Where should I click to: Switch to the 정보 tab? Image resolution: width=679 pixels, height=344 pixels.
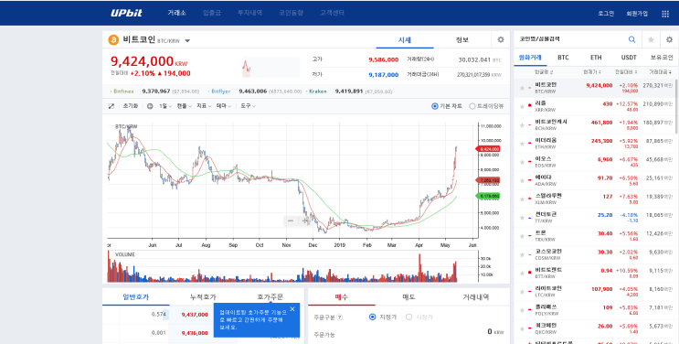(462, 40)
